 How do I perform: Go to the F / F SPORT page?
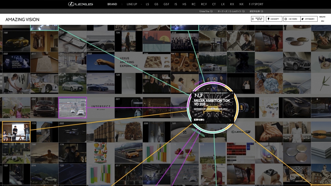click(256, 4)
